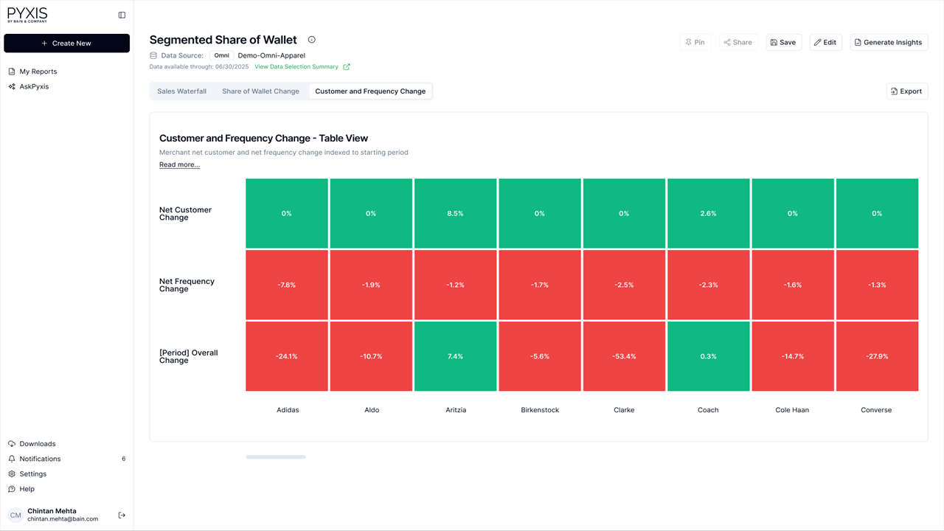Screen dimensions: 944x531
Task: Open Notifications
Action: pos(40,459)
